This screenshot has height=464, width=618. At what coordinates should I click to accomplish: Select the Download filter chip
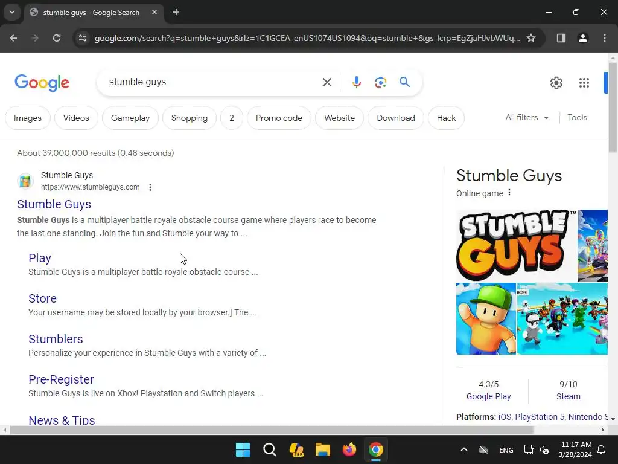tap(396, 118)
